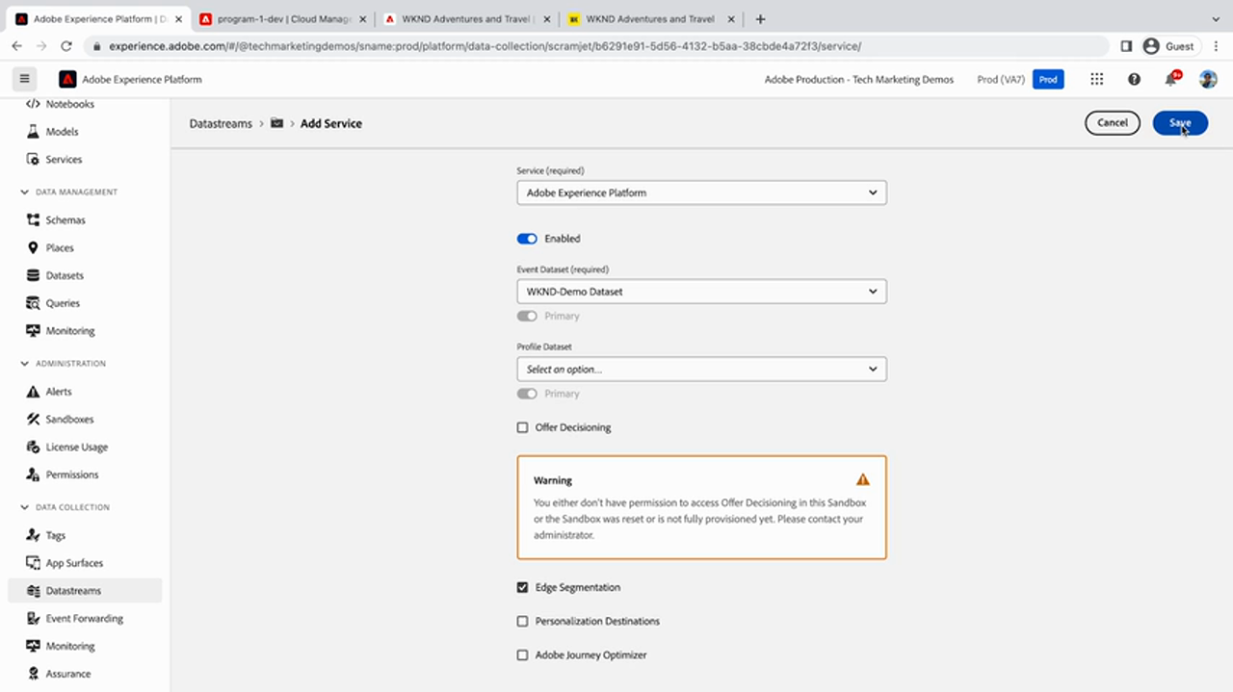
Task: Click the Datasets icon
Action: coord(33,275)
